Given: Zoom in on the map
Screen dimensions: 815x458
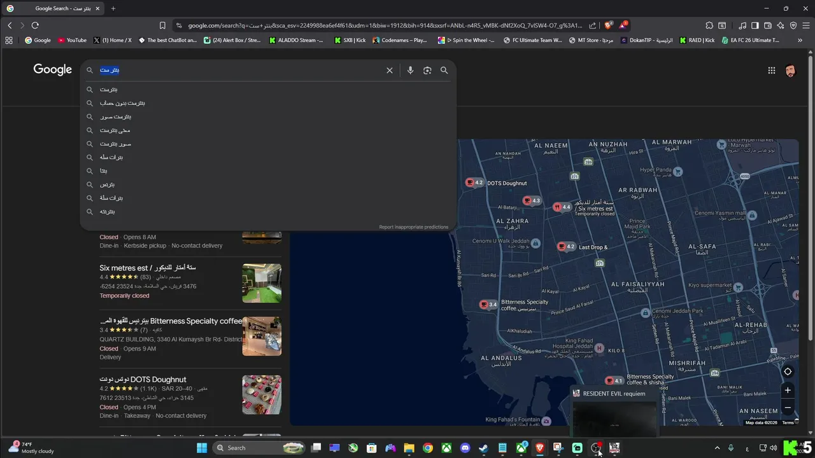Looking at the screenshot, I should (x=788, y=390).
